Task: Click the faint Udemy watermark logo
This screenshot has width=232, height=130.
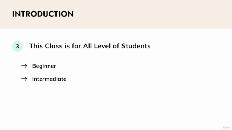Action: [x=226, y=127]
